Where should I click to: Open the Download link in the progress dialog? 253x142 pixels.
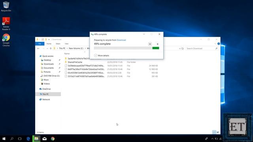click(121, 40)
